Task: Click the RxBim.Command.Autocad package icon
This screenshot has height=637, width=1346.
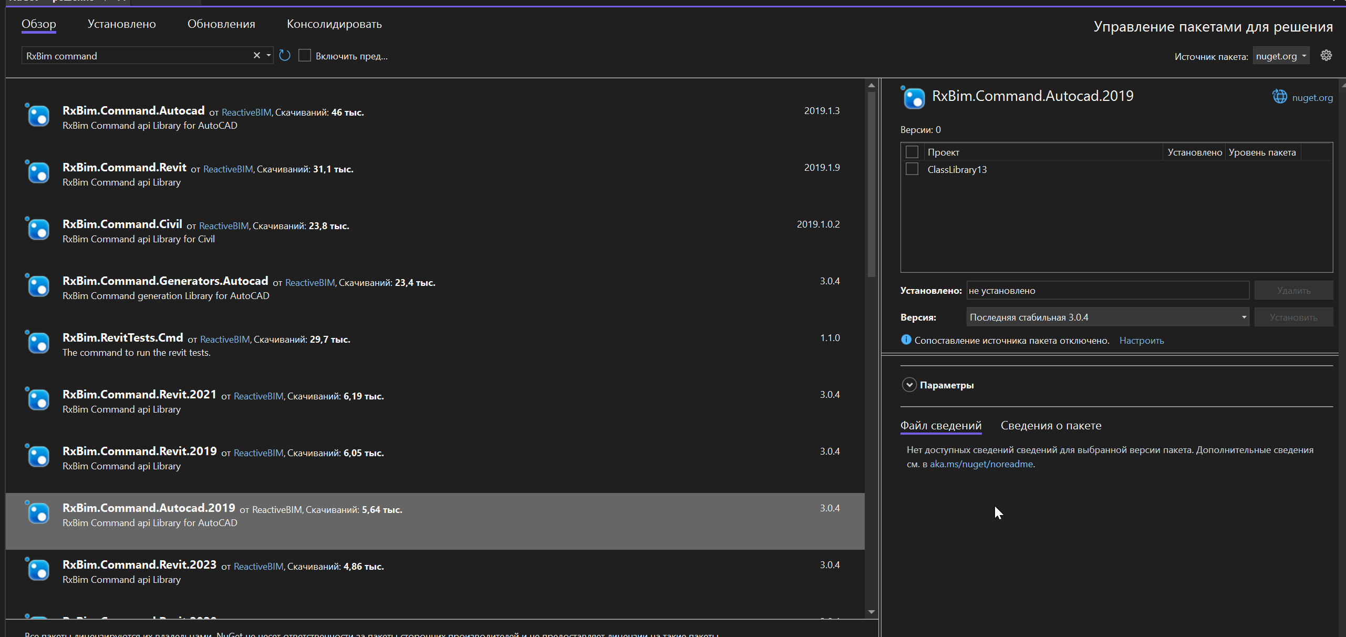Action: coord(38,116)
